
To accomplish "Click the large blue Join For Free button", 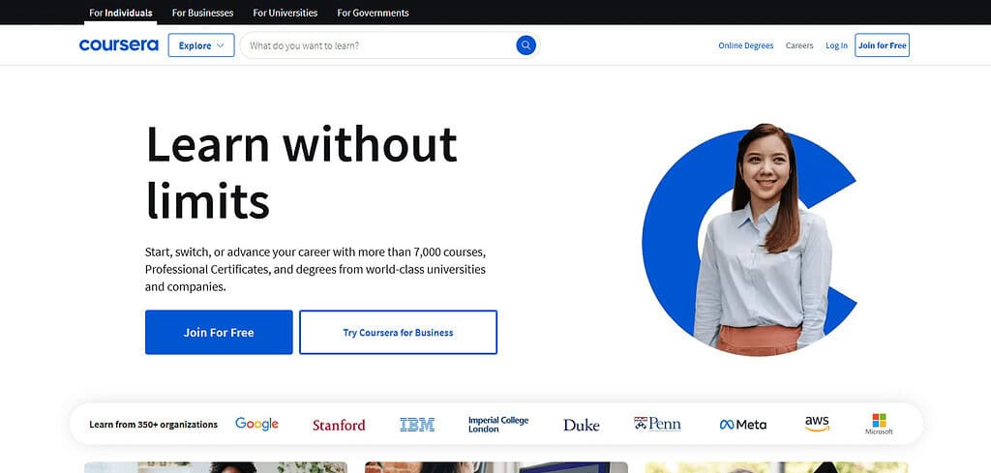I will [219, 332].
